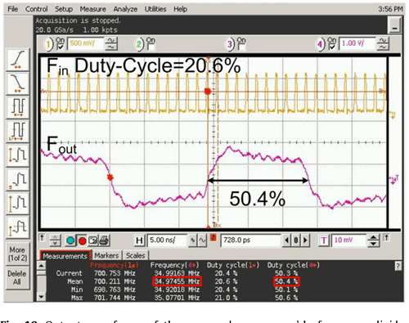Open the Analyze menu
The height and width of the screenshot is (323, 409).
(125, 9)
